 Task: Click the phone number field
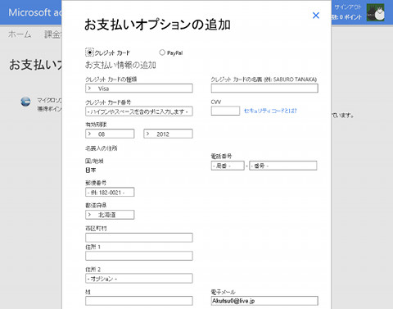pos(283,166)
